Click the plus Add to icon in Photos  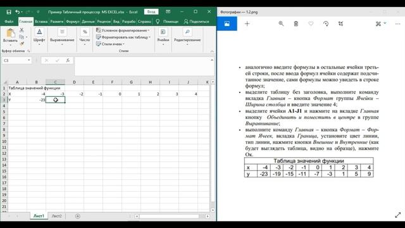point(247,24)
